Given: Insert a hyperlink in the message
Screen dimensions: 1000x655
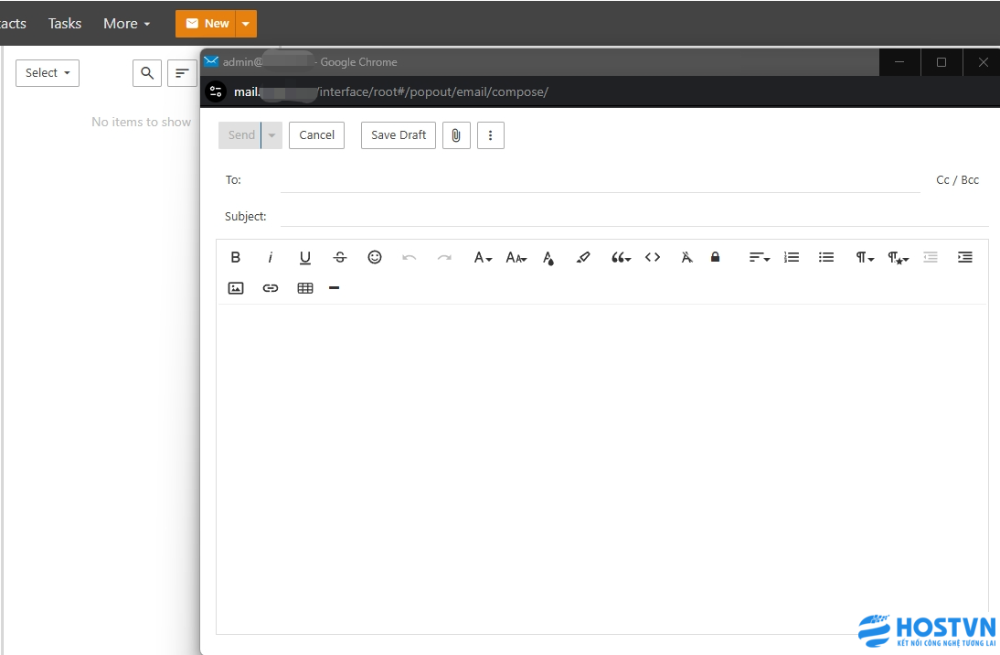Looking at the screenshot, I should [x=271, y=288].
